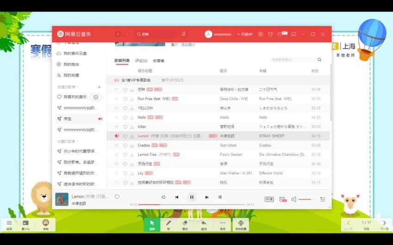Toggle heart on the now-playing Lemon track
The image size is (393, 245).
117,197
